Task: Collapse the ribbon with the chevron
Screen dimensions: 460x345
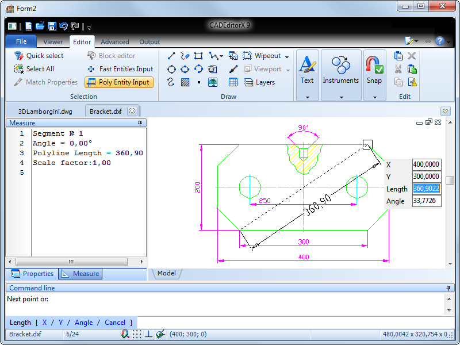Action: (x=428, y=41)
